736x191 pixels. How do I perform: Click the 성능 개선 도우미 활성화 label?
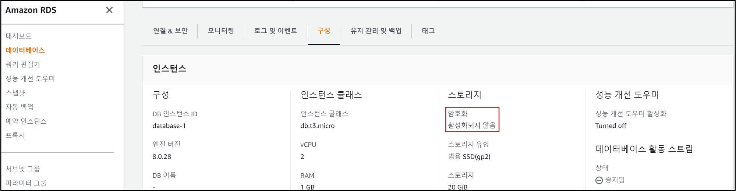631,114
